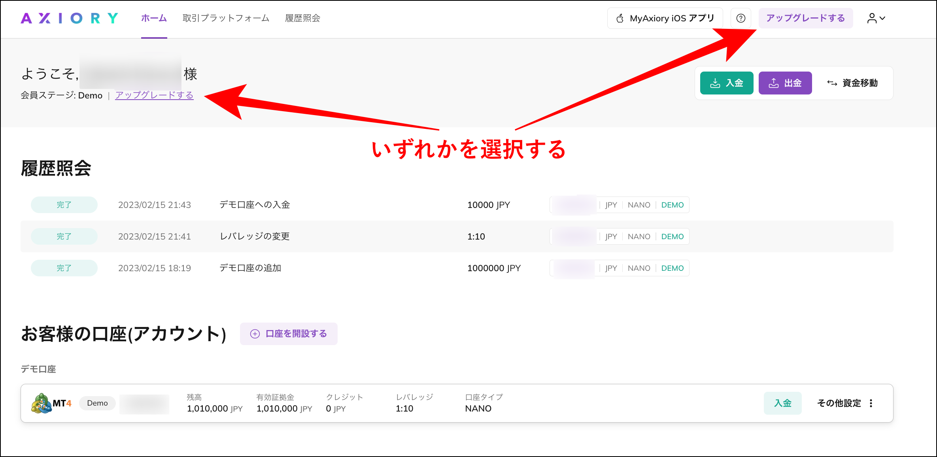937x457 pixels.
Task: Expand the chevron next to the profile icon
Action: pyautogui.click(x=883, y=19)
